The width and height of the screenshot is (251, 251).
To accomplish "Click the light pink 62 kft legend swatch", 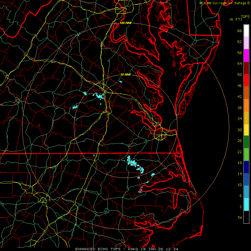I will pyautogui.click(x=246, y=43).
